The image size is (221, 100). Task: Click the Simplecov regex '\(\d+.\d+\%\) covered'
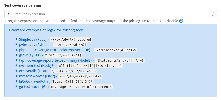point(71,39)
